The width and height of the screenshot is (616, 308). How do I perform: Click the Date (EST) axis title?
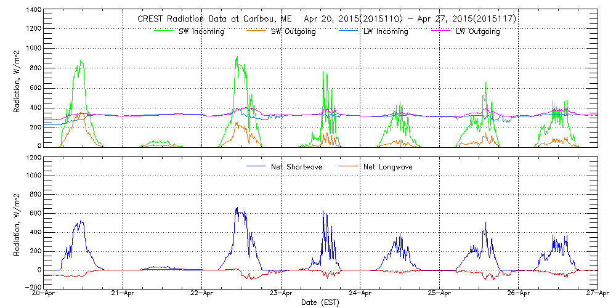[x=321, y=302]
